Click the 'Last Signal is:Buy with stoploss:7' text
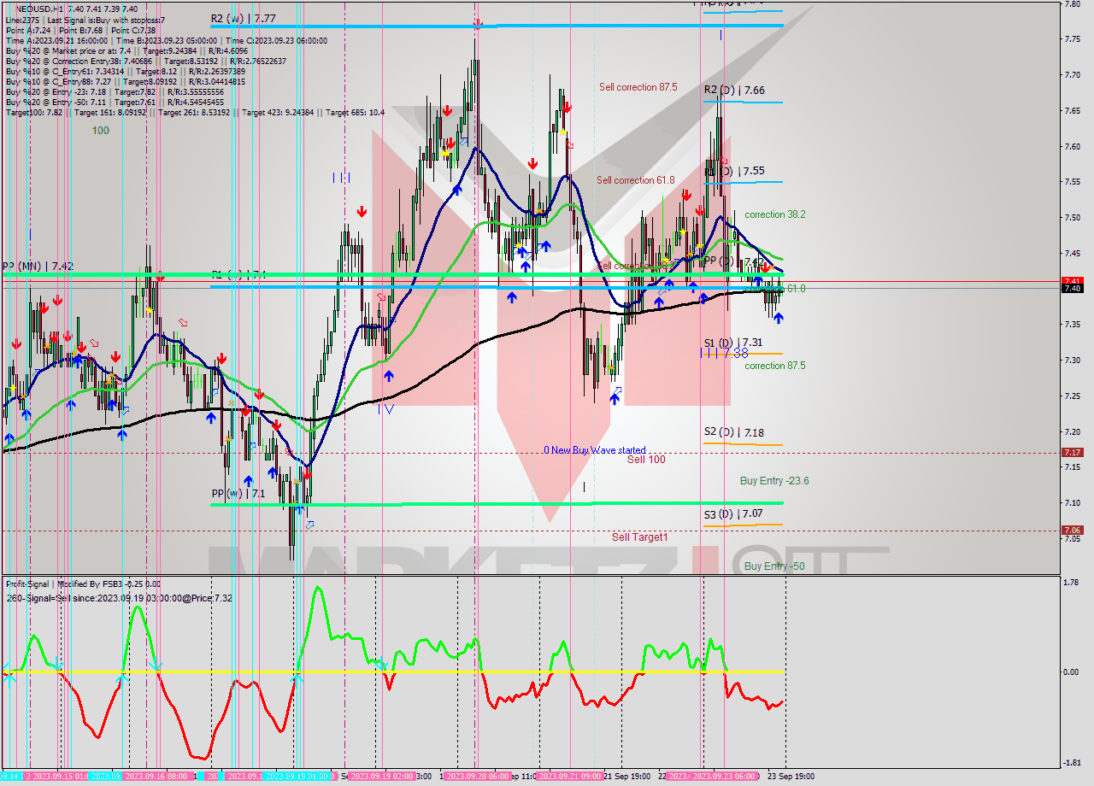 107,20
